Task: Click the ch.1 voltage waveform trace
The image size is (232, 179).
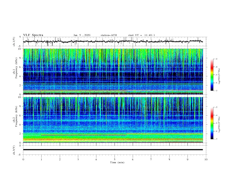Action: point(113,42)
